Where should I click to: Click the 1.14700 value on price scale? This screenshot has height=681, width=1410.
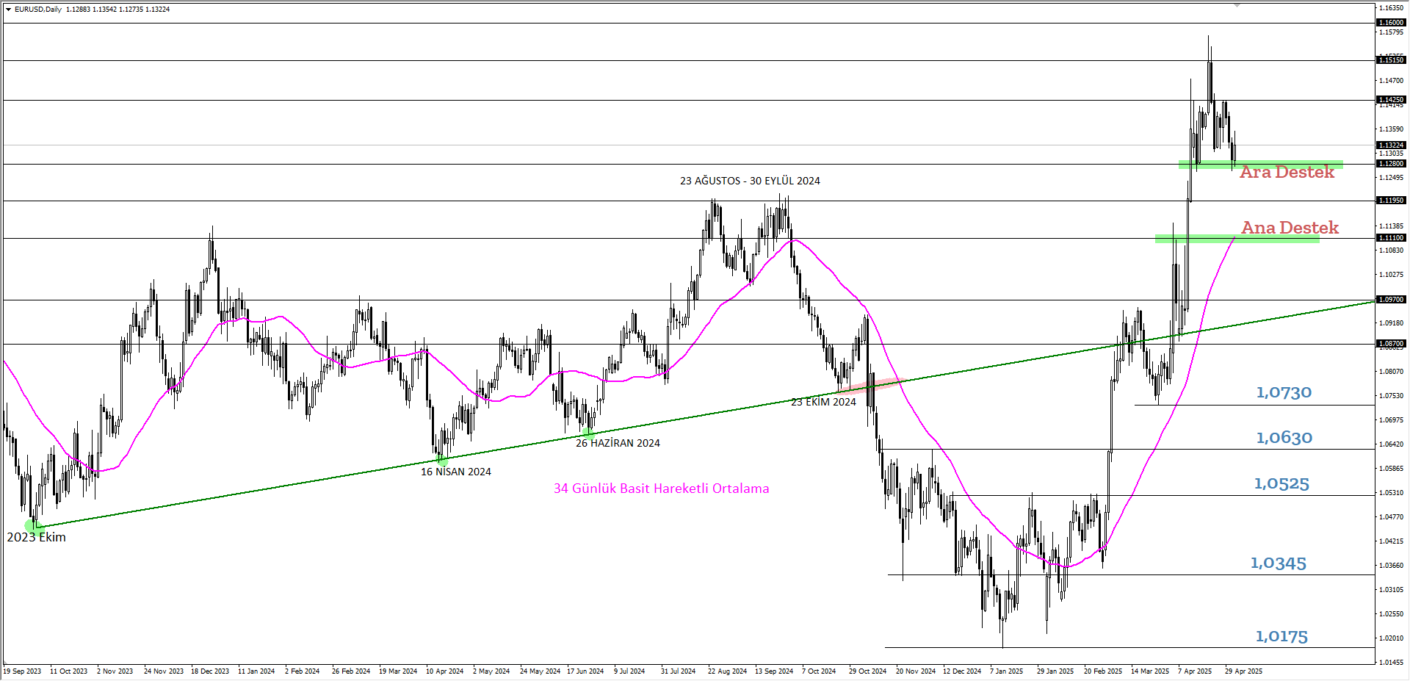coord(1391,81)
